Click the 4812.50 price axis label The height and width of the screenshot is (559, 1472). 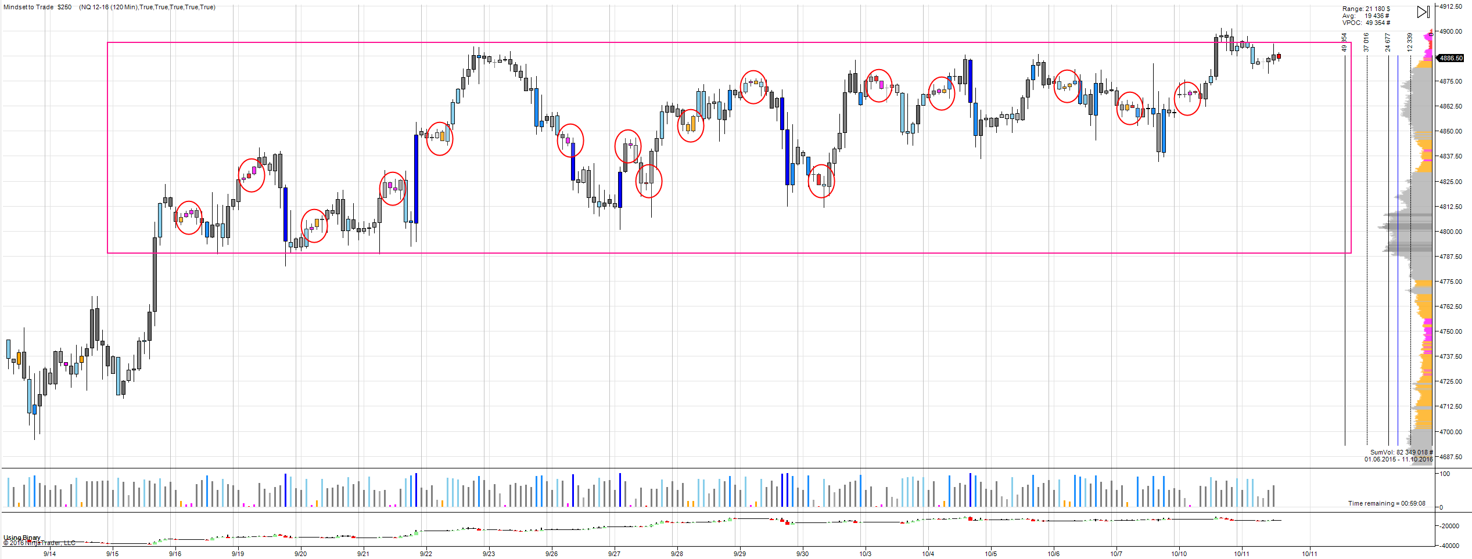coord(1451,207)
